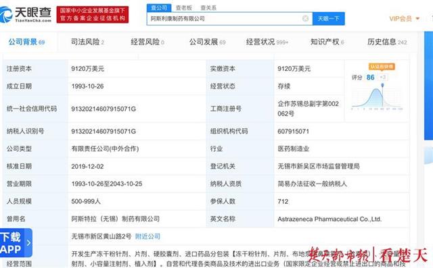Open the 经营状况 tab

(x=267, y=42)
